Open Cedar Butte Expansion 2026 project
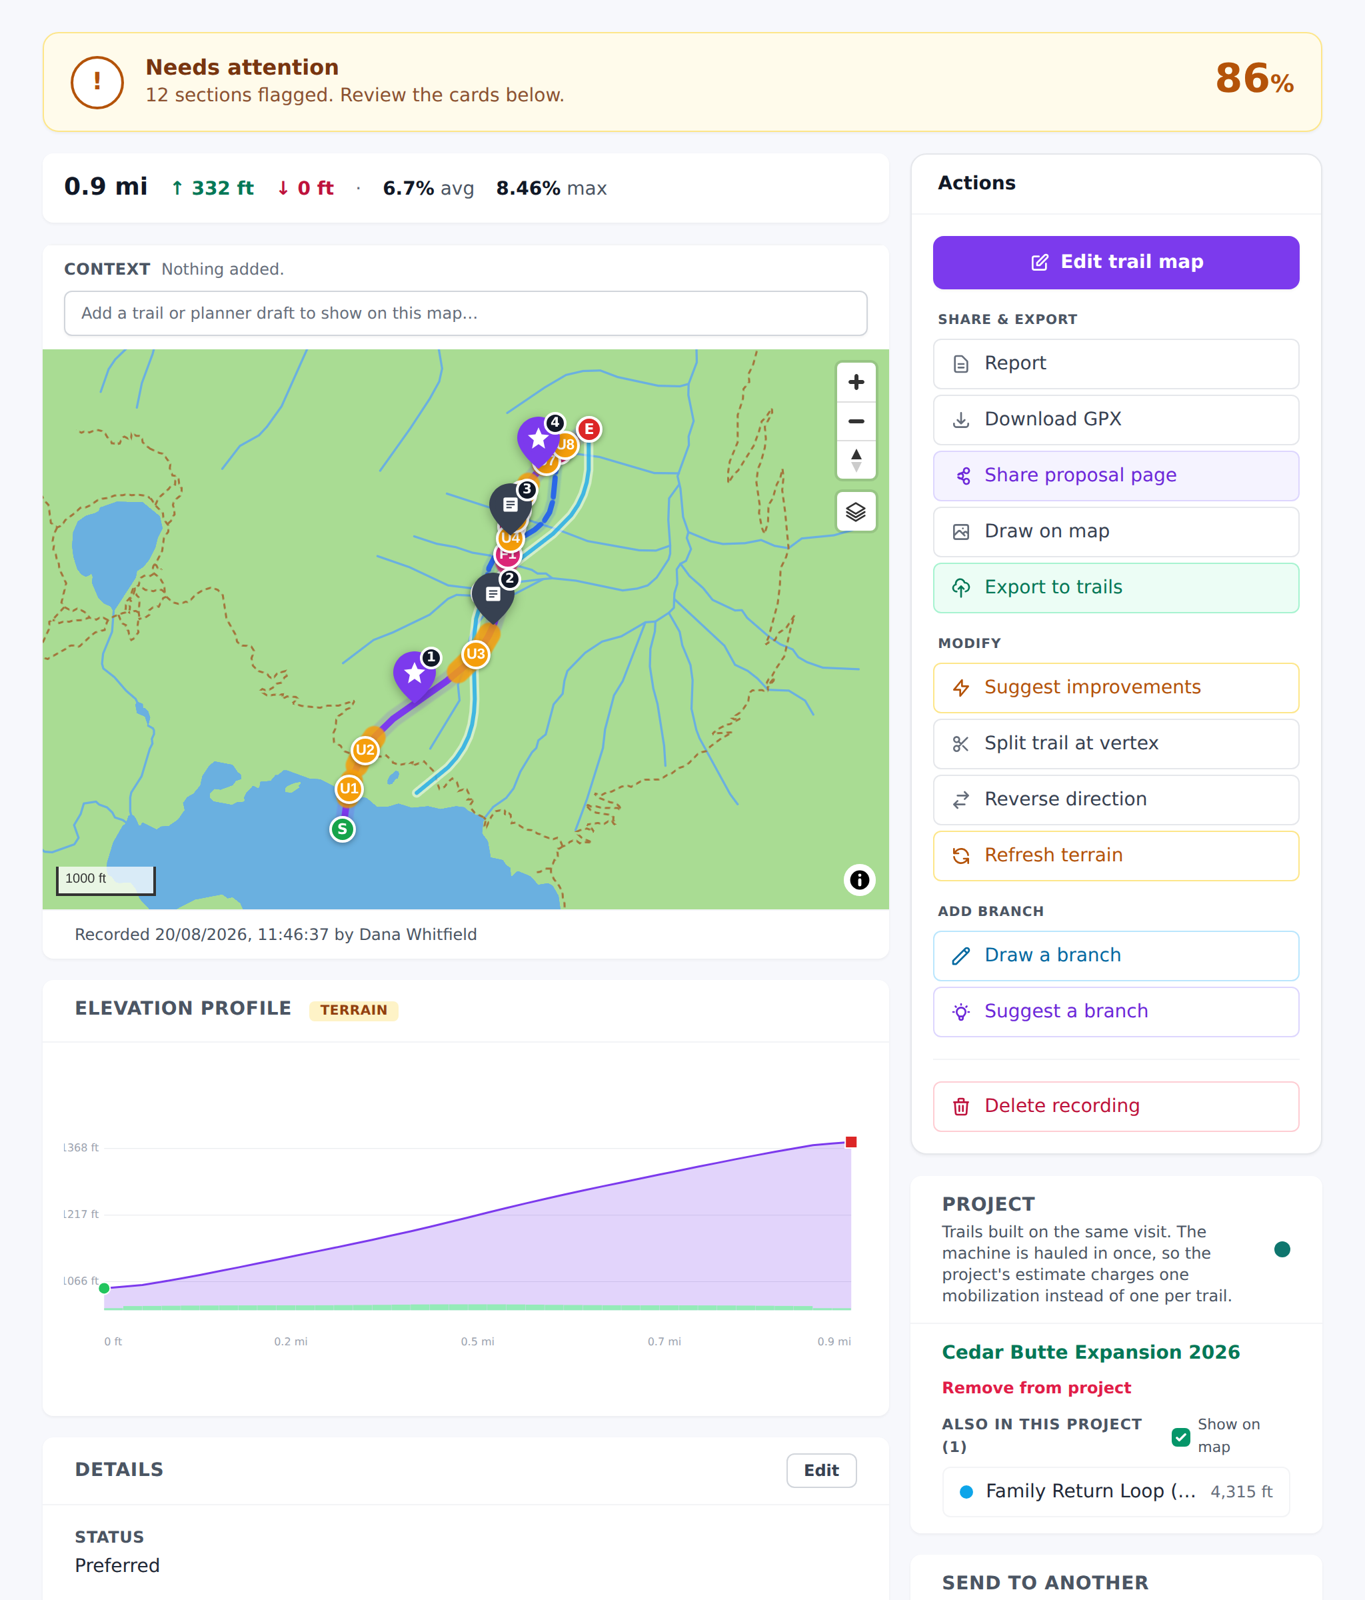The height and width of the screenshot is (1600, 1365). point(1090,1352)
